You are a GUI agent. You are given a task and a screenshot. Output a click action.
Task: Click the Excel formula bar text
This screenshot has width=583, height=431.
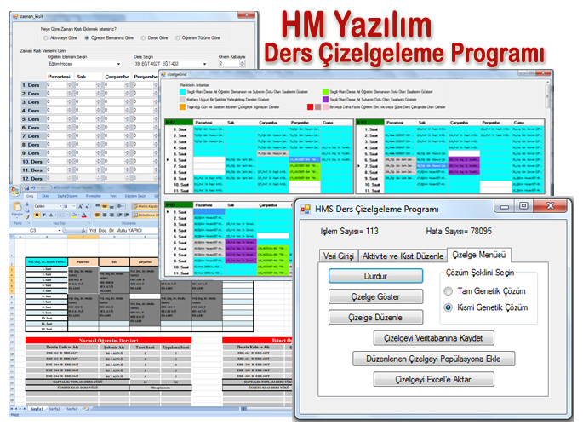[115, 230]
